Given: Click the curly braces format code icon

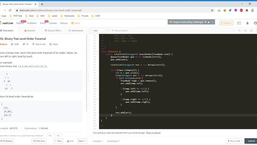Looking at the screenshot, I should pos(239,31).
